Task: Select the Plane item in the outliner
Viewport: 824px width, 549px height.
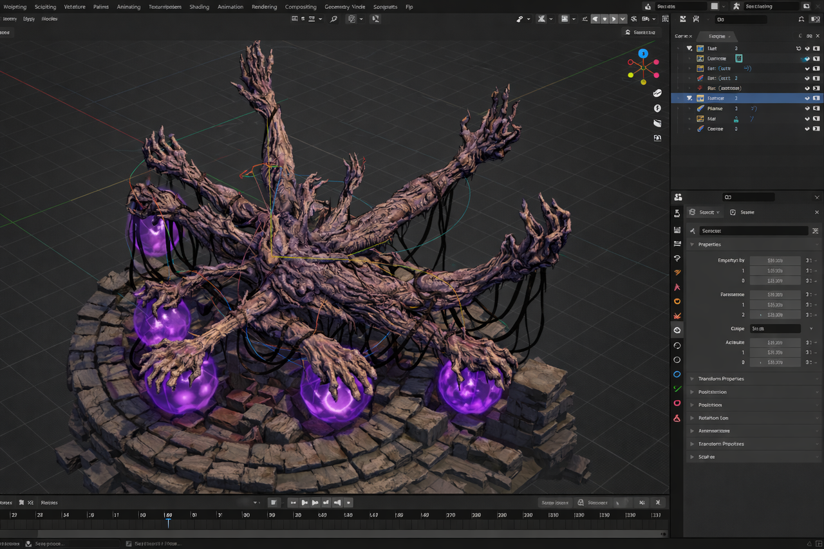Action: (x=715, y=109)
